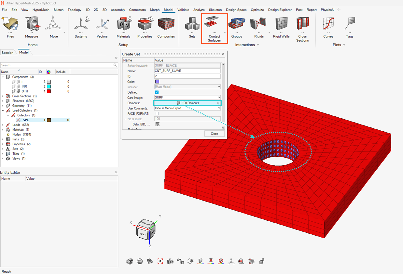403x274 pixels.
Task: Click the Close button in Create Set
Action: [x=214, y=134]
